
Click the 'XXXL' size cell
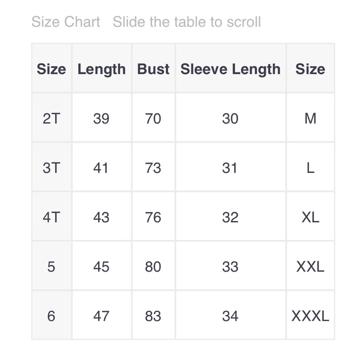[x=310, y=316]
